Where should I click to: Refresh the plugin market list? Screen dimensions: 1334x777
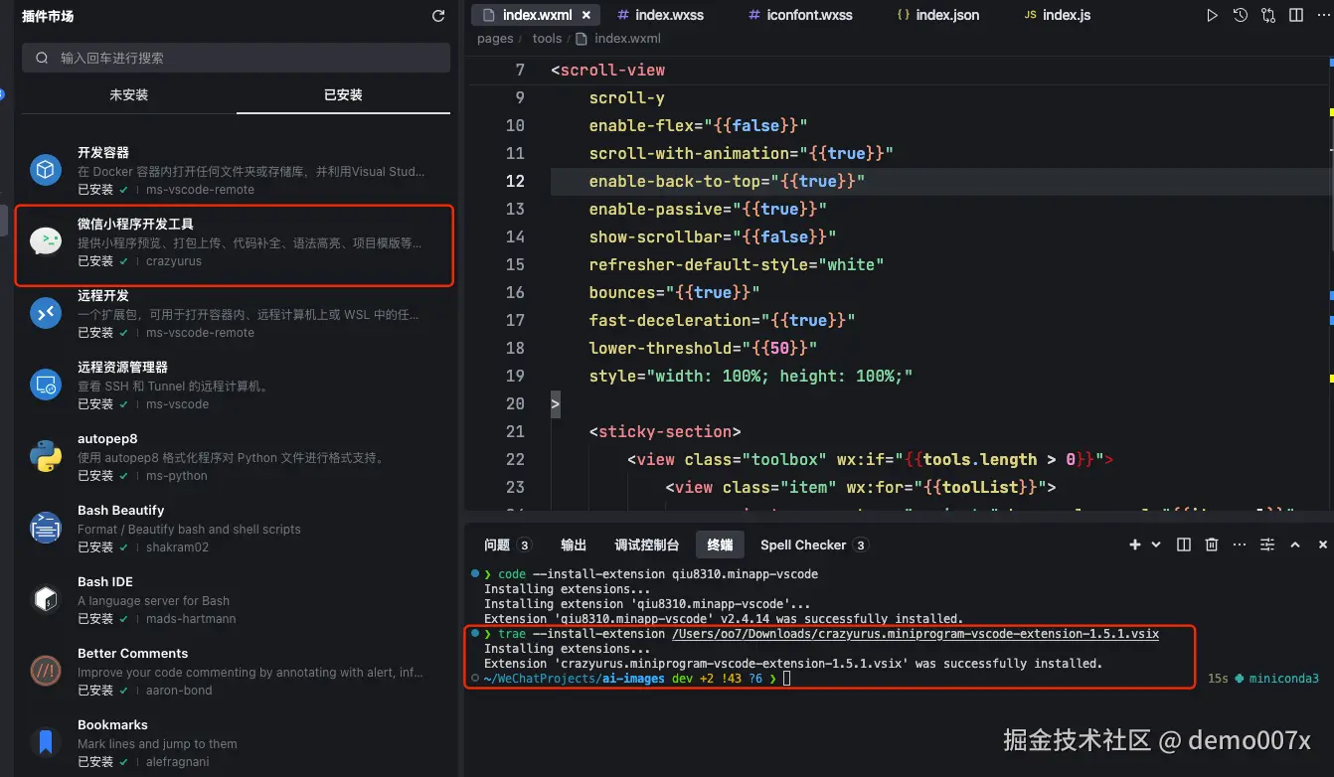tap(438, 16)
